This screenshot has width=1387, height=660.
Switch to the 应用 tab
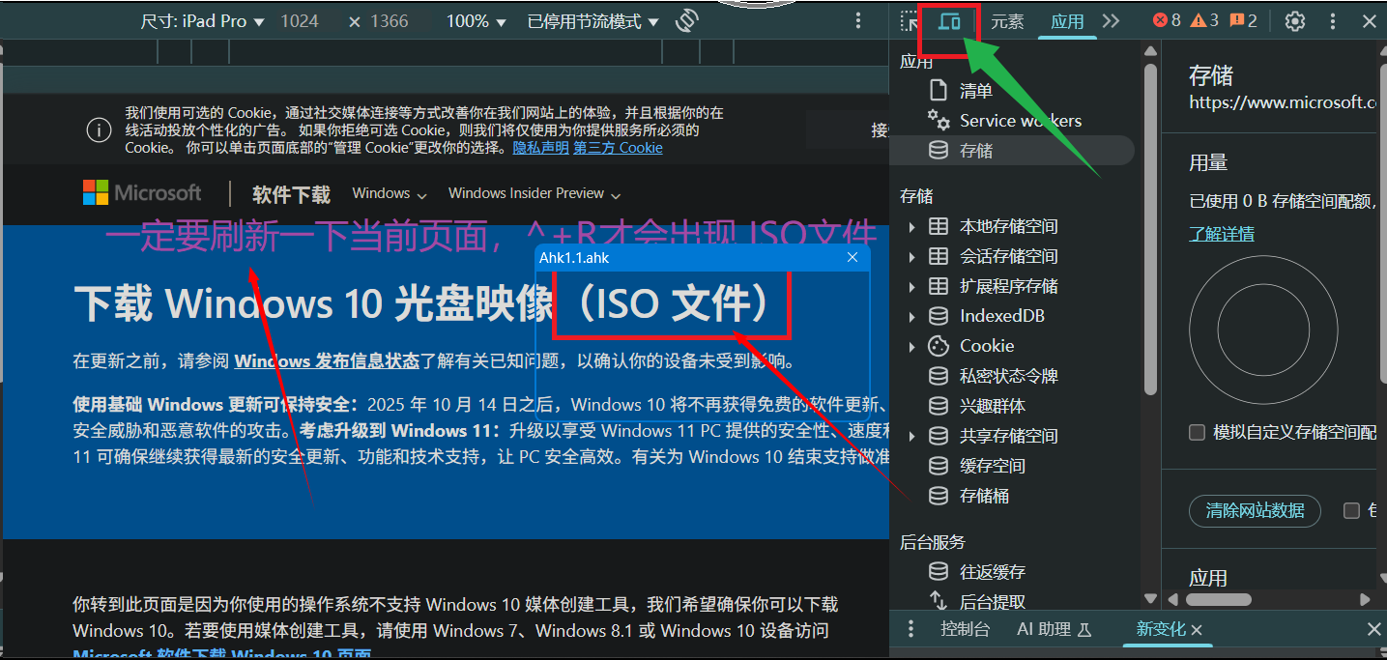[x=1067, y=21]
